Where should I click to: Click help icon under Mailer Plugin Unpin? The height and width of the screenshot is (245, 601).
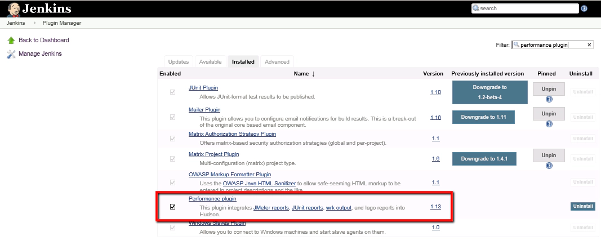point(549,124)
